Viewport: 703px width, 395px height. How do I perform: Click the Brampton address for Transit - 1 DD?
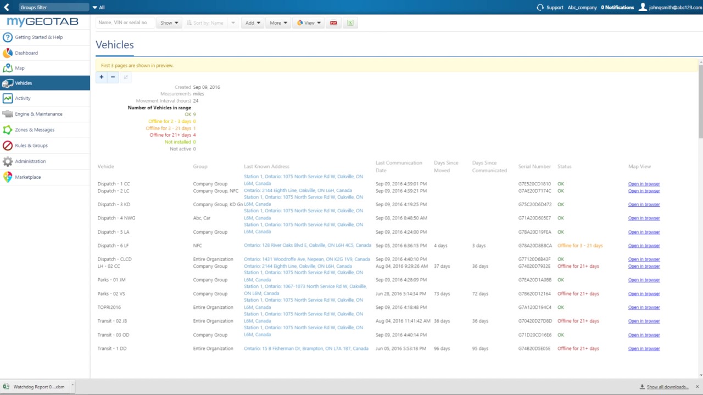click(x=306, y=348)
